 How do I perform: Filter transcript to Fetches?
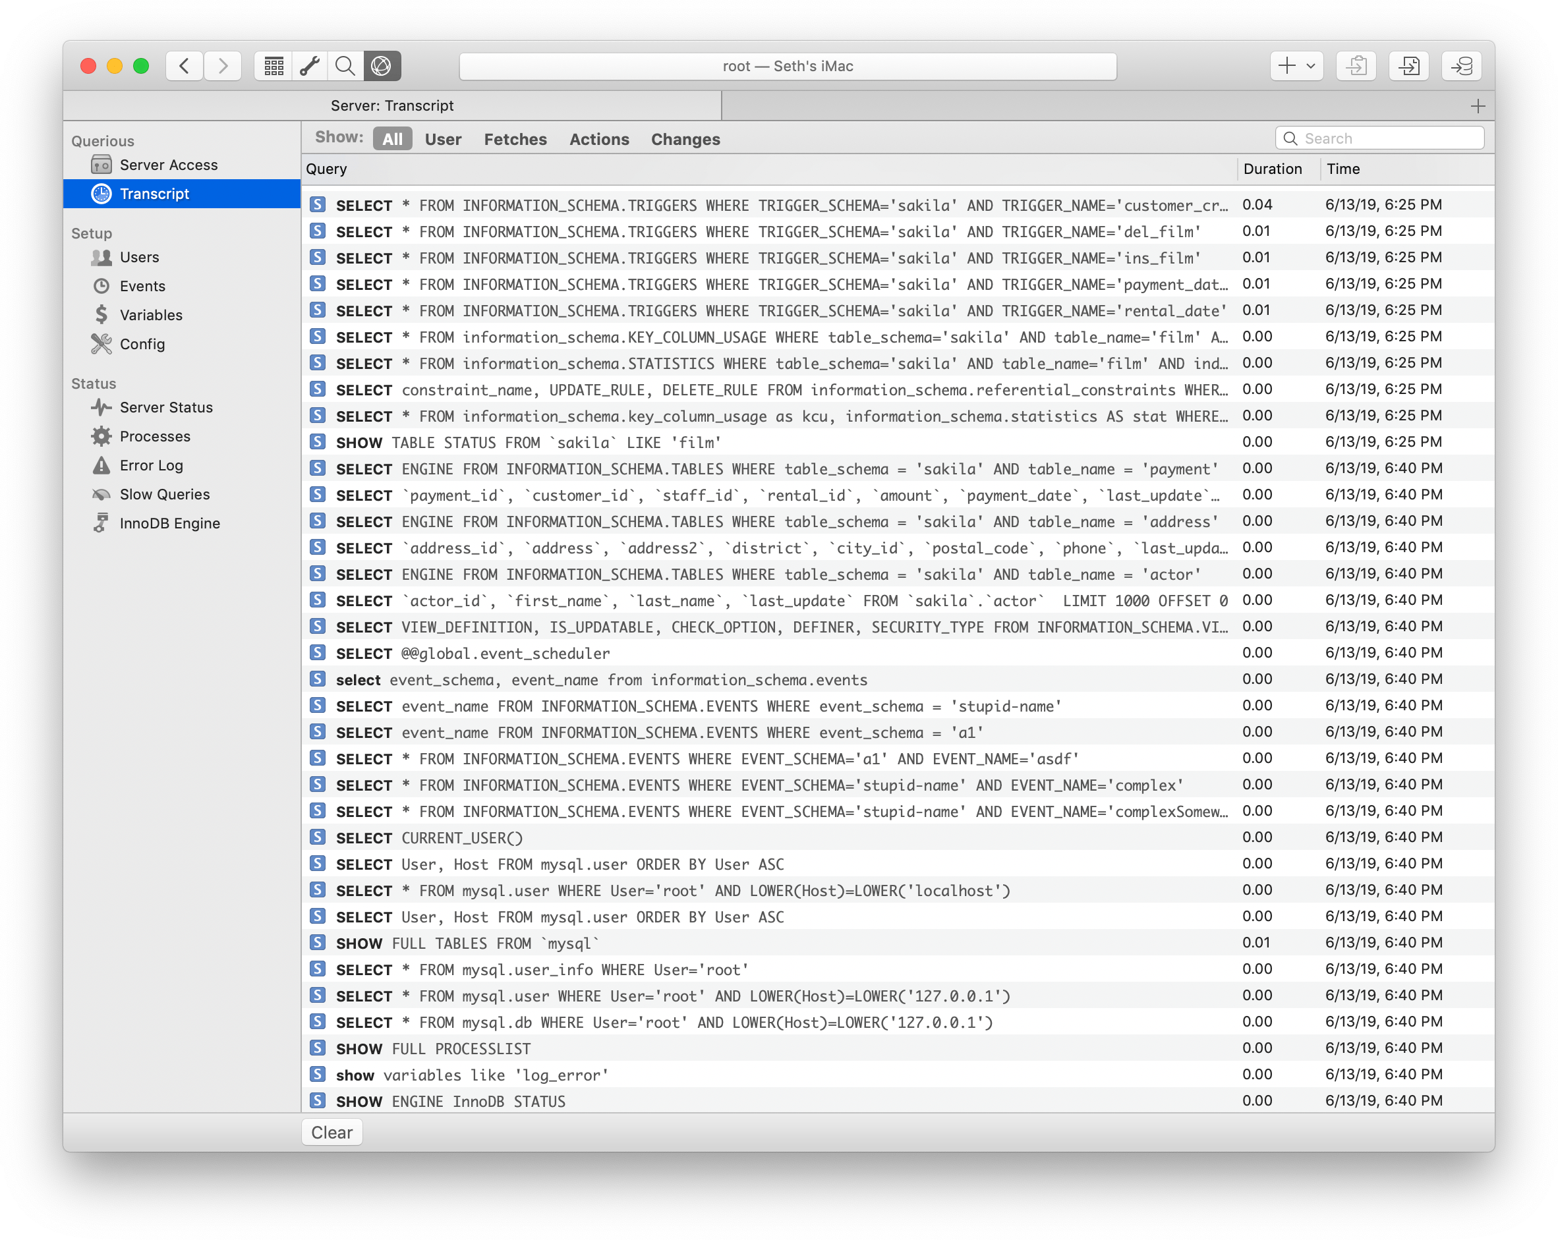click(x=515, y=139)
